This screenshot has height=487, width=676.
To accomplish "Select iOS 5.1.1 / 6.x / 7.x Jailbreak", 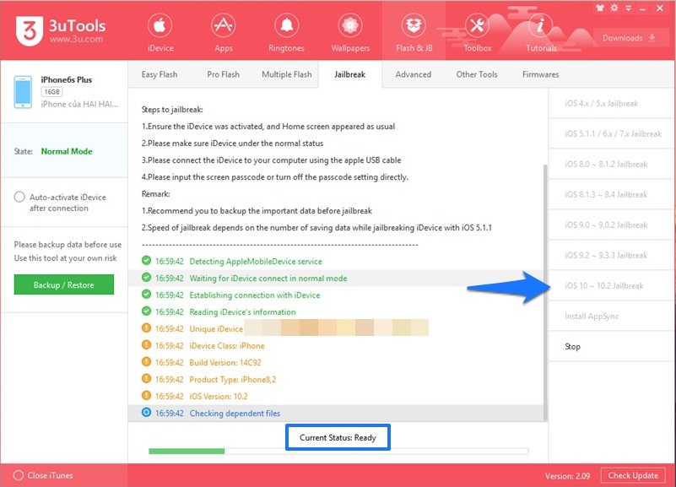I will (611, 133).
